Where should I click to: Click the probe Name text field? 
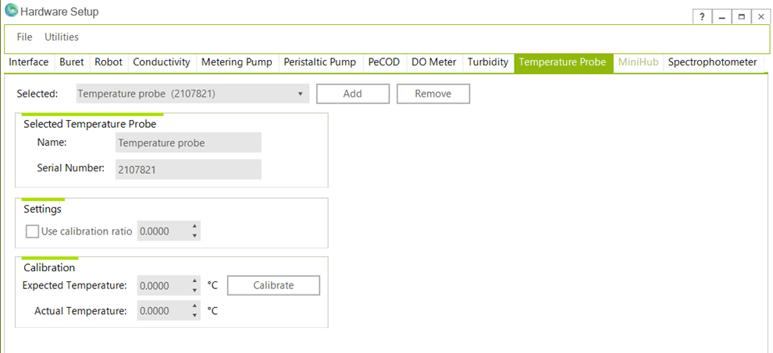pyautogui.click(x=188, y=143)
